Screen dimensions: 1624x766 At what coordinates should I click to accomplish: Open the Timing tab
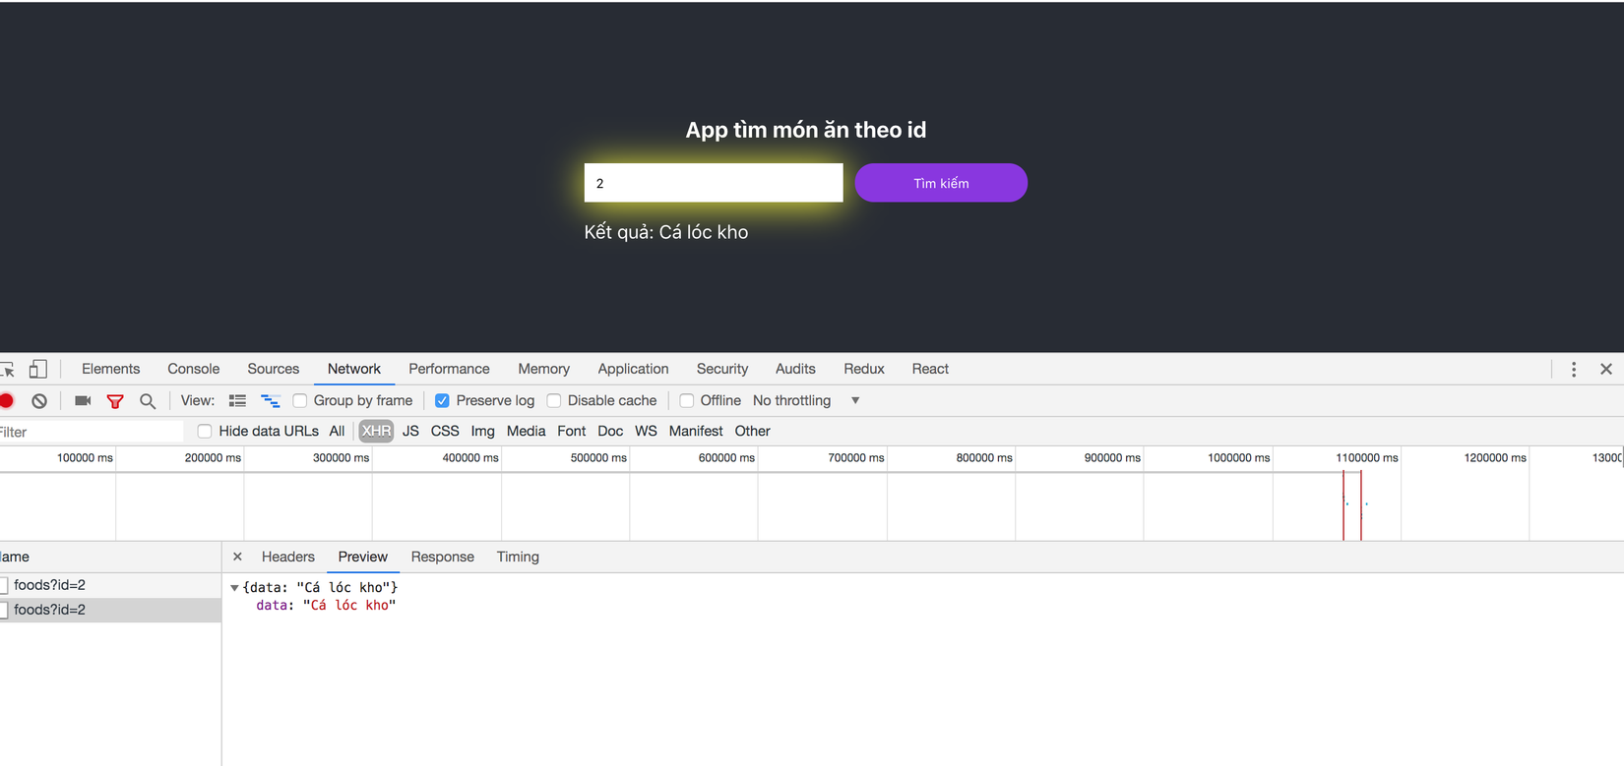click(x=518, y=558)
